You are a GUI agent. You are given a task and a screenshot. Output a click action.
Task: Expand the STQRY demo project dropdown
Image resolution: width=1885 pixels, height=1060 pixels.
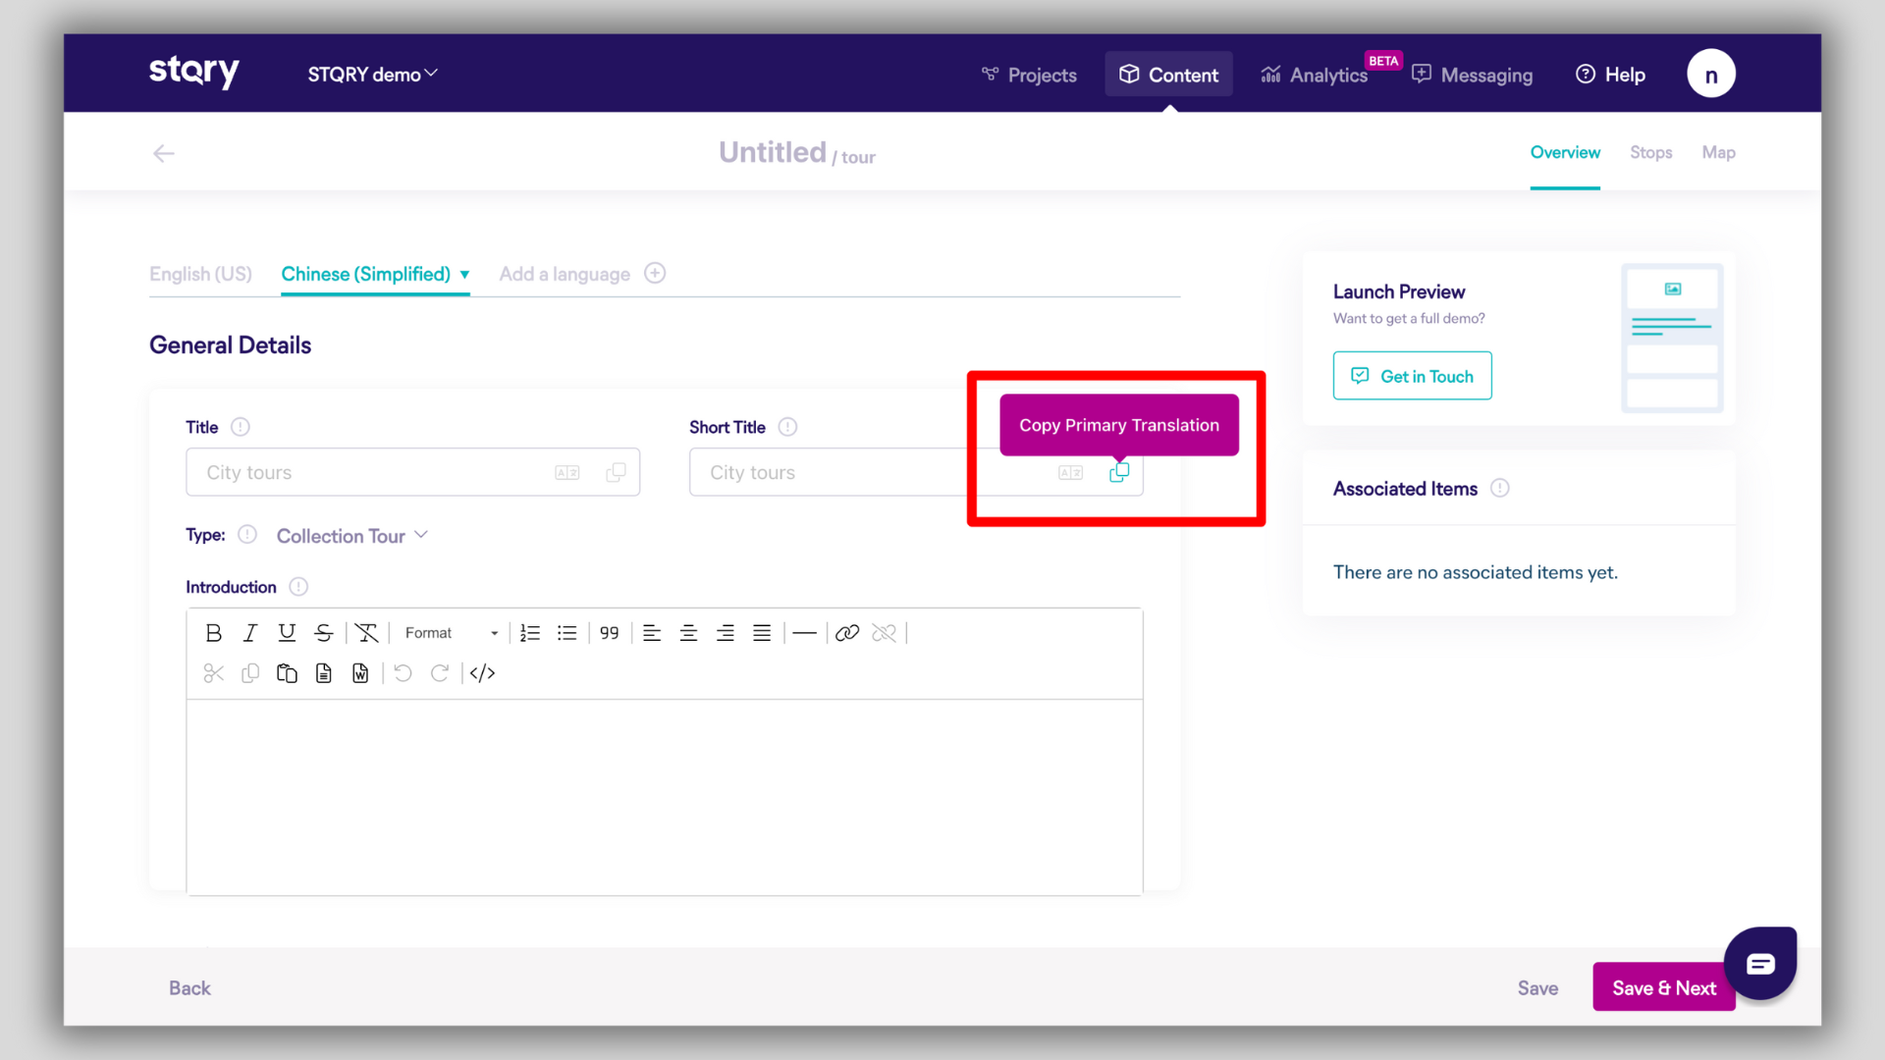[x=373, y=75]
